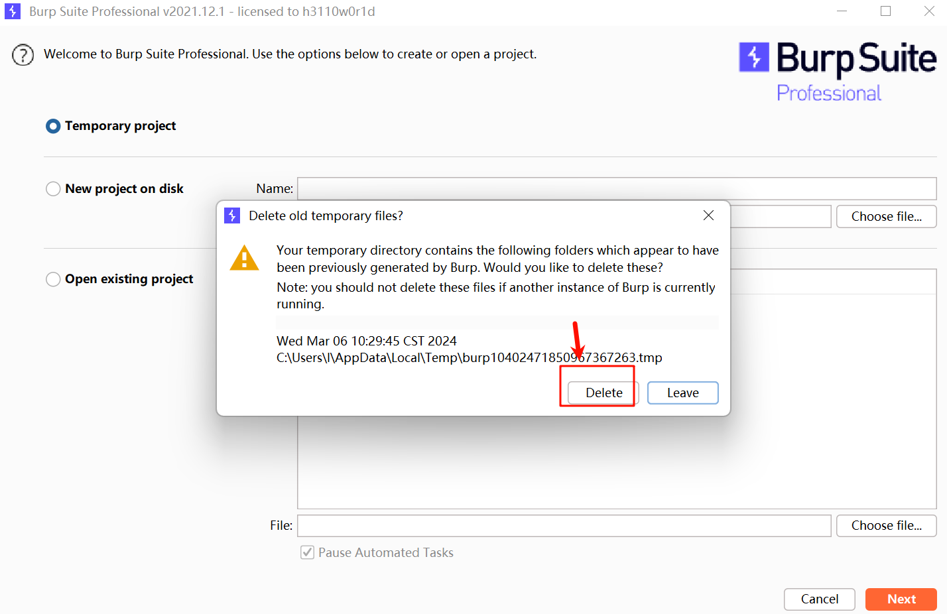The height and width of the screenshot is (614, 947).
Task: Minimize the Burp Suite window
Action: [x=842, y=11]
